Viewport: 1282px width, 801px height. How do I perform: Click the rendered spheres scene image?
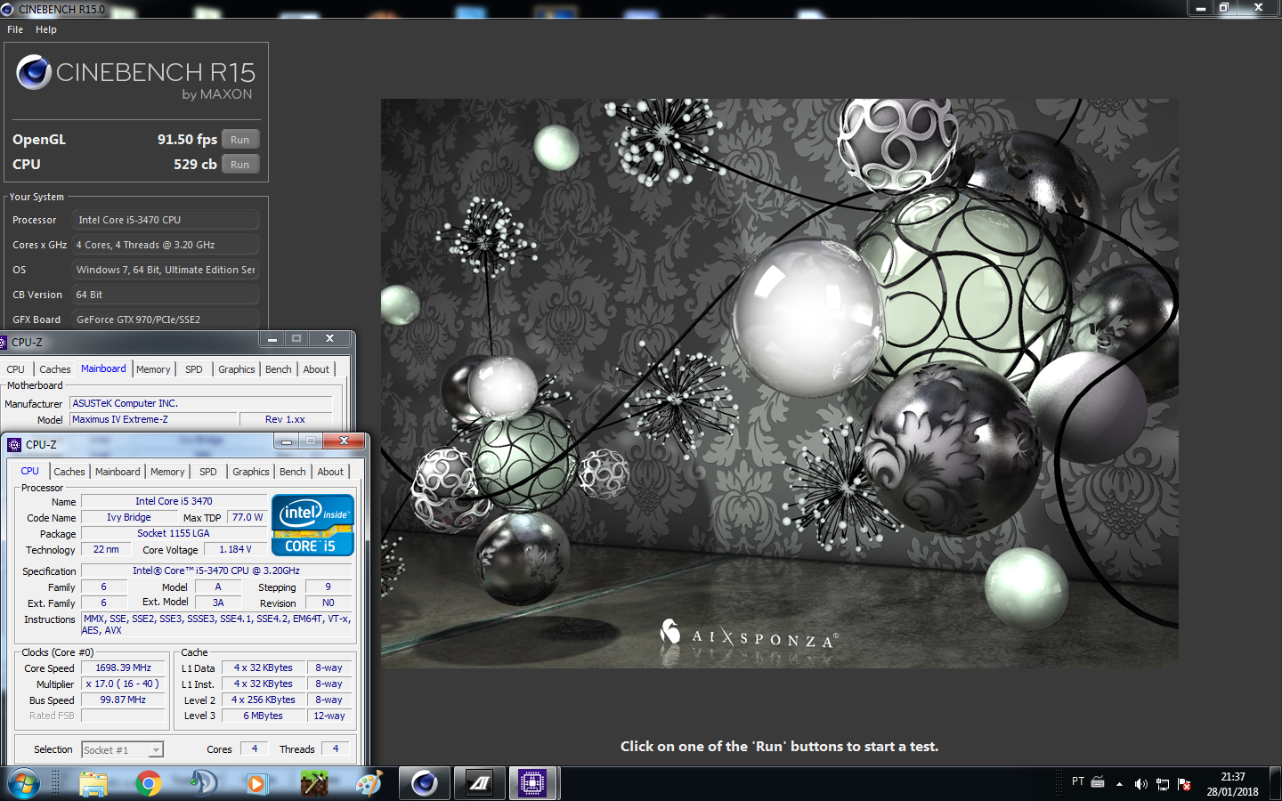[780, 384]
